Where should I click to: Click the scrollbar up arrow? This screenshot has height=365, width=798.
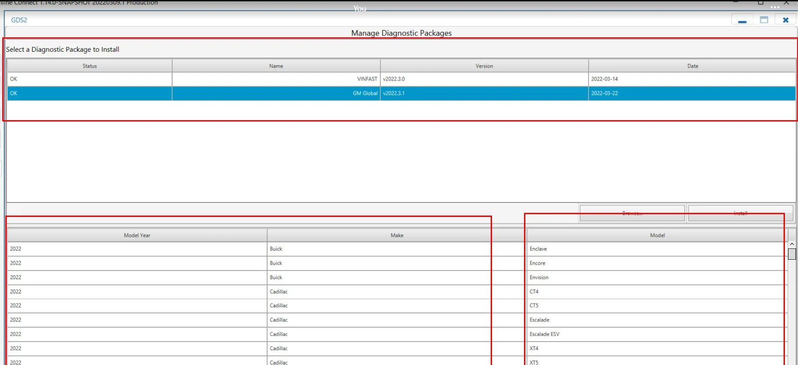(x=792, y=244)
